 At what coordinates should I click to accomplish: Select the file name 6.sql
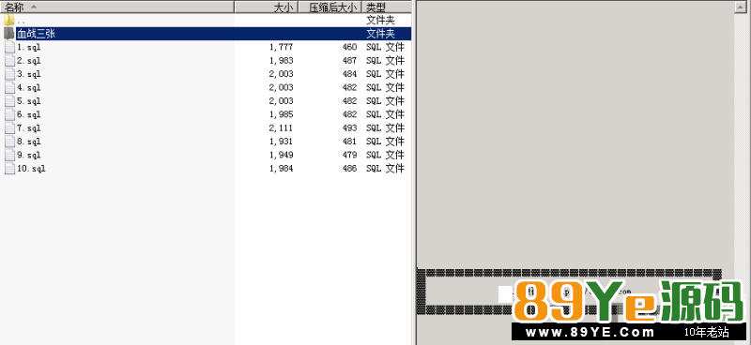[29, 114]
